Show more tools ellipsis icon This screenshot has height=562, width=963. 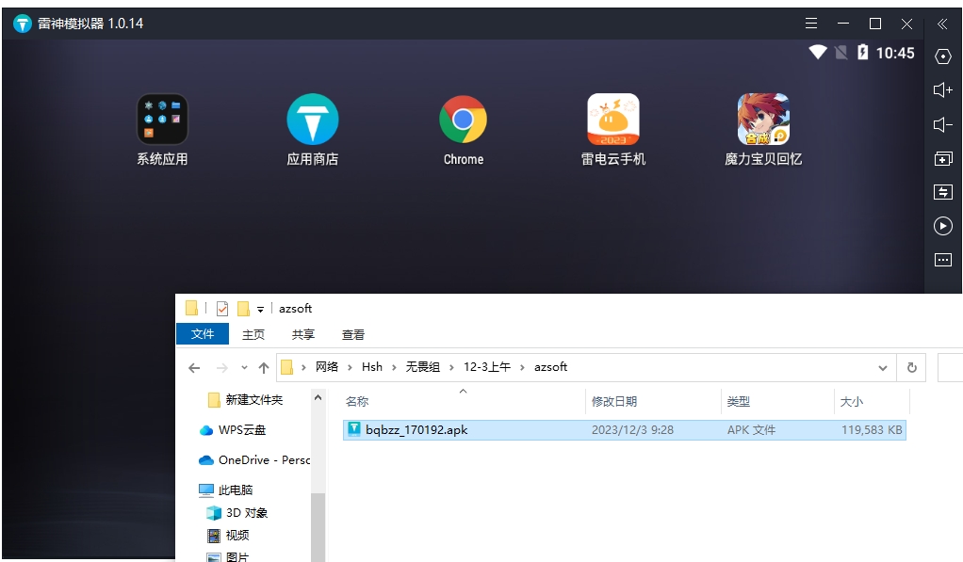coord(942,260)
